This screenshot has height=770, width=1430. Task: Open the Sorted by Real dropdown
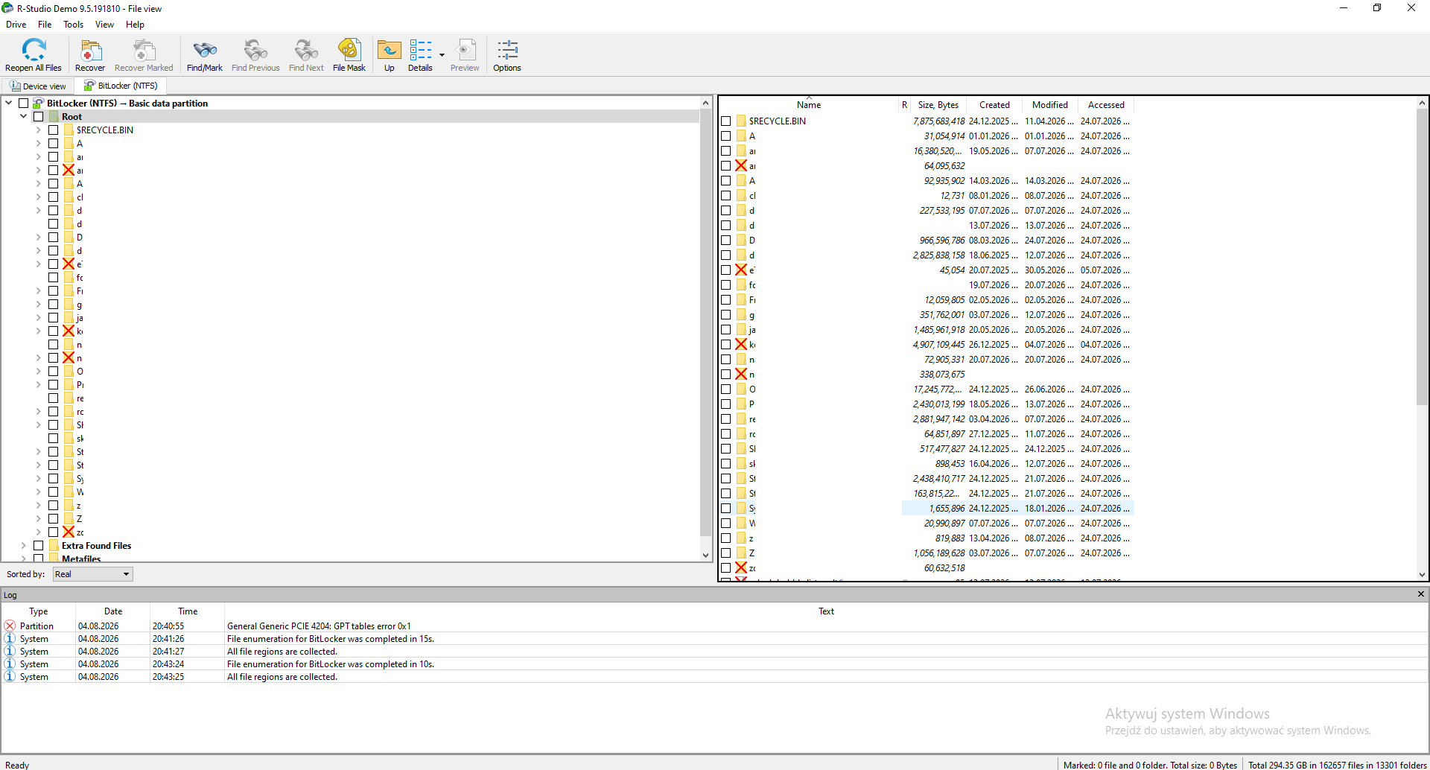click(92, 574)
